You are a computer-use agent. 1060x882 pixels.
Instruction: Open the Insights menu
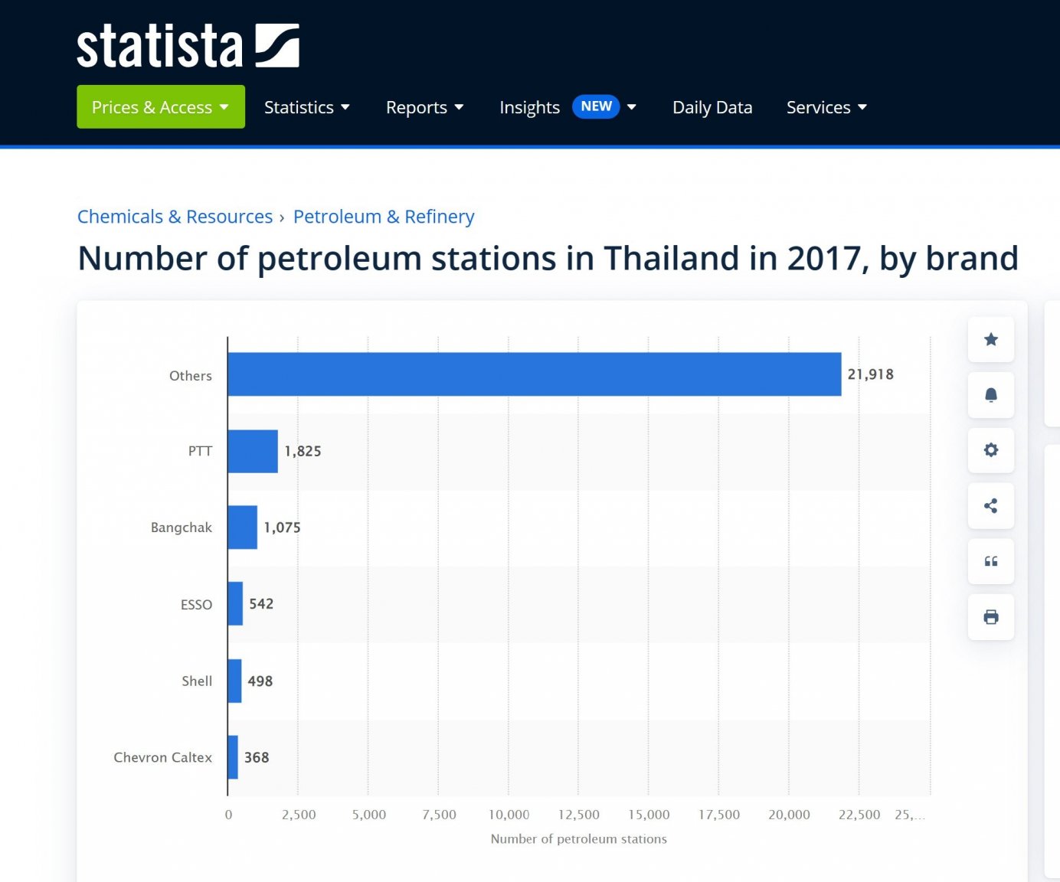pos(529,107)
